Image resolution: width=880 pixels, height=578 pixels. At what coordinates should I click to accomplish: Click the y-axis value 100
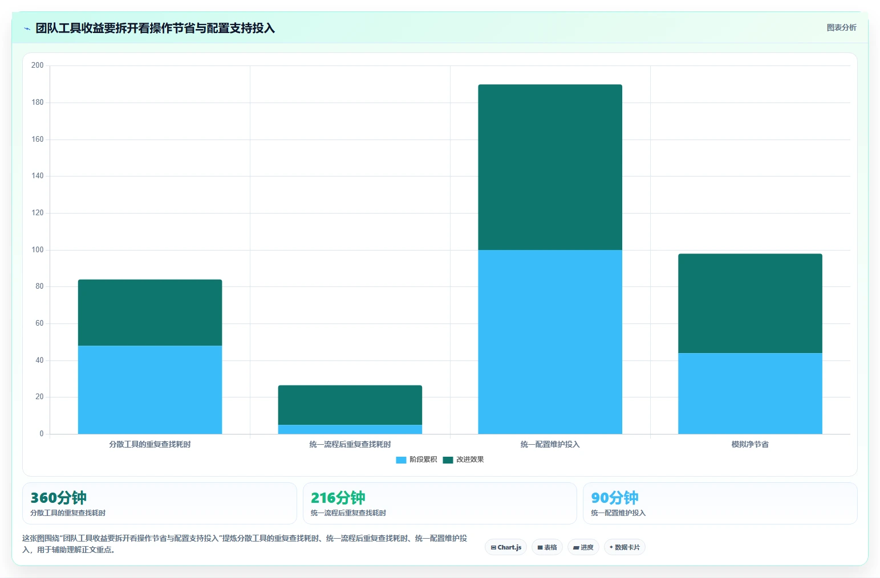tap(37, 250)
